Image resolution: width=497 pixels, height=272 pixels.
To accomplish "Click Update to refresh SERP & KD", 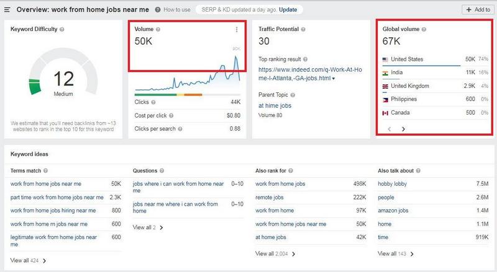I will [x=288, y=10].
